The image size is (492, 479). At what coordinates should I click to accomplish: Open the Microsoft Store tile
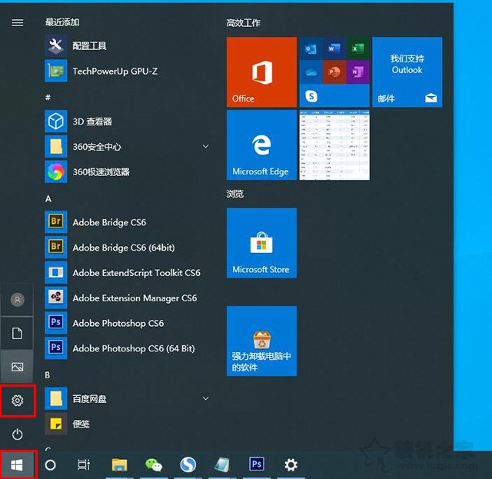261,243
